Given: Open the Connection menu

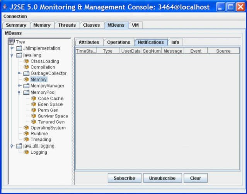Looking at the screenshot, I should click(x=15, y=16).
